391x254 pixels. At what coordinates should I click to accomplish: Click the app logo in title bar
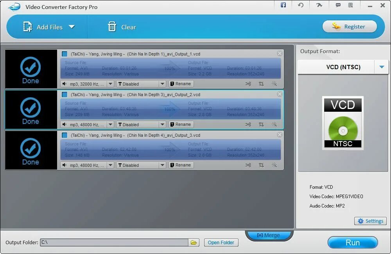coord(14,7)
